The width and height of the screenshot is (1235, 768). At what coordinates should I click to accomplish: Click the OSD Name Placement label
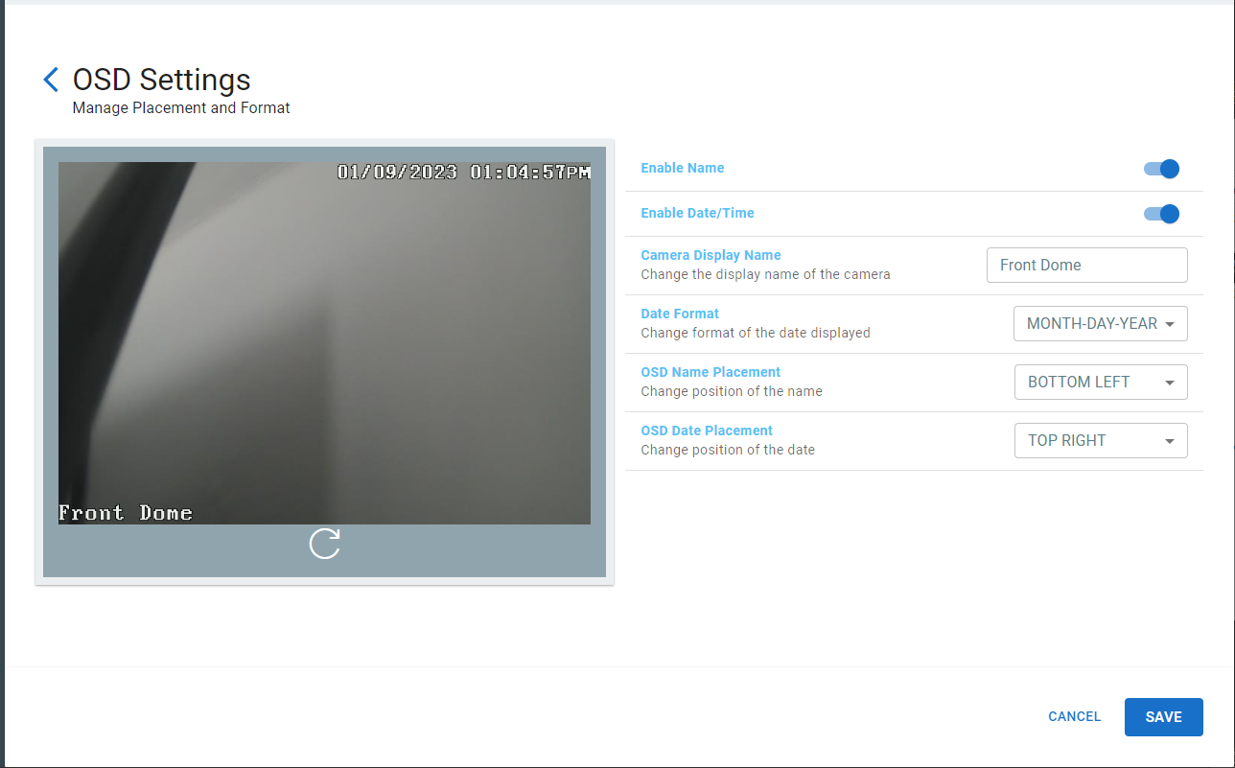point(711,372)
